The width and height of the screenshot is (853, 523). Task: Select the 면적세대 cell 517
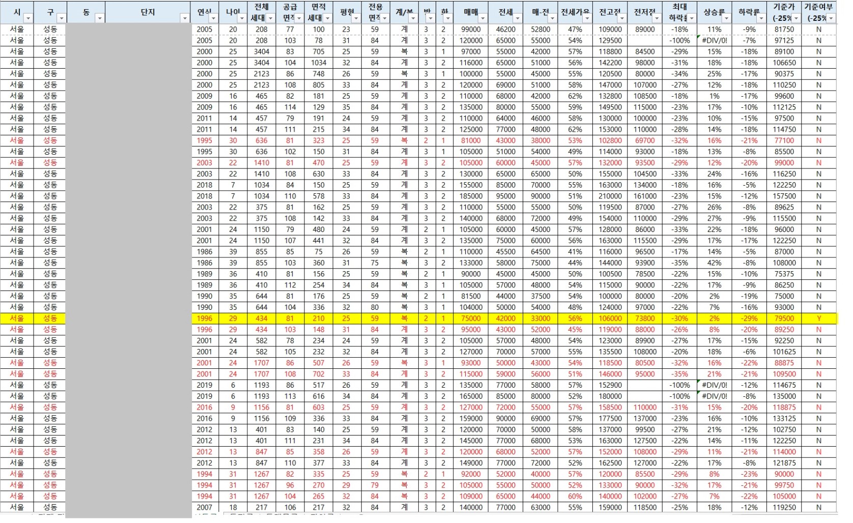[x=319, y=385]
